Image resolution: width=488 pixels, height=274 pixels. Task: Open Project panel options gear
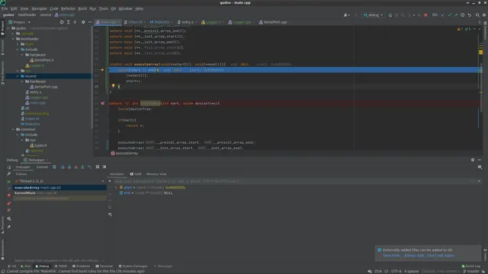click(83, 22)
